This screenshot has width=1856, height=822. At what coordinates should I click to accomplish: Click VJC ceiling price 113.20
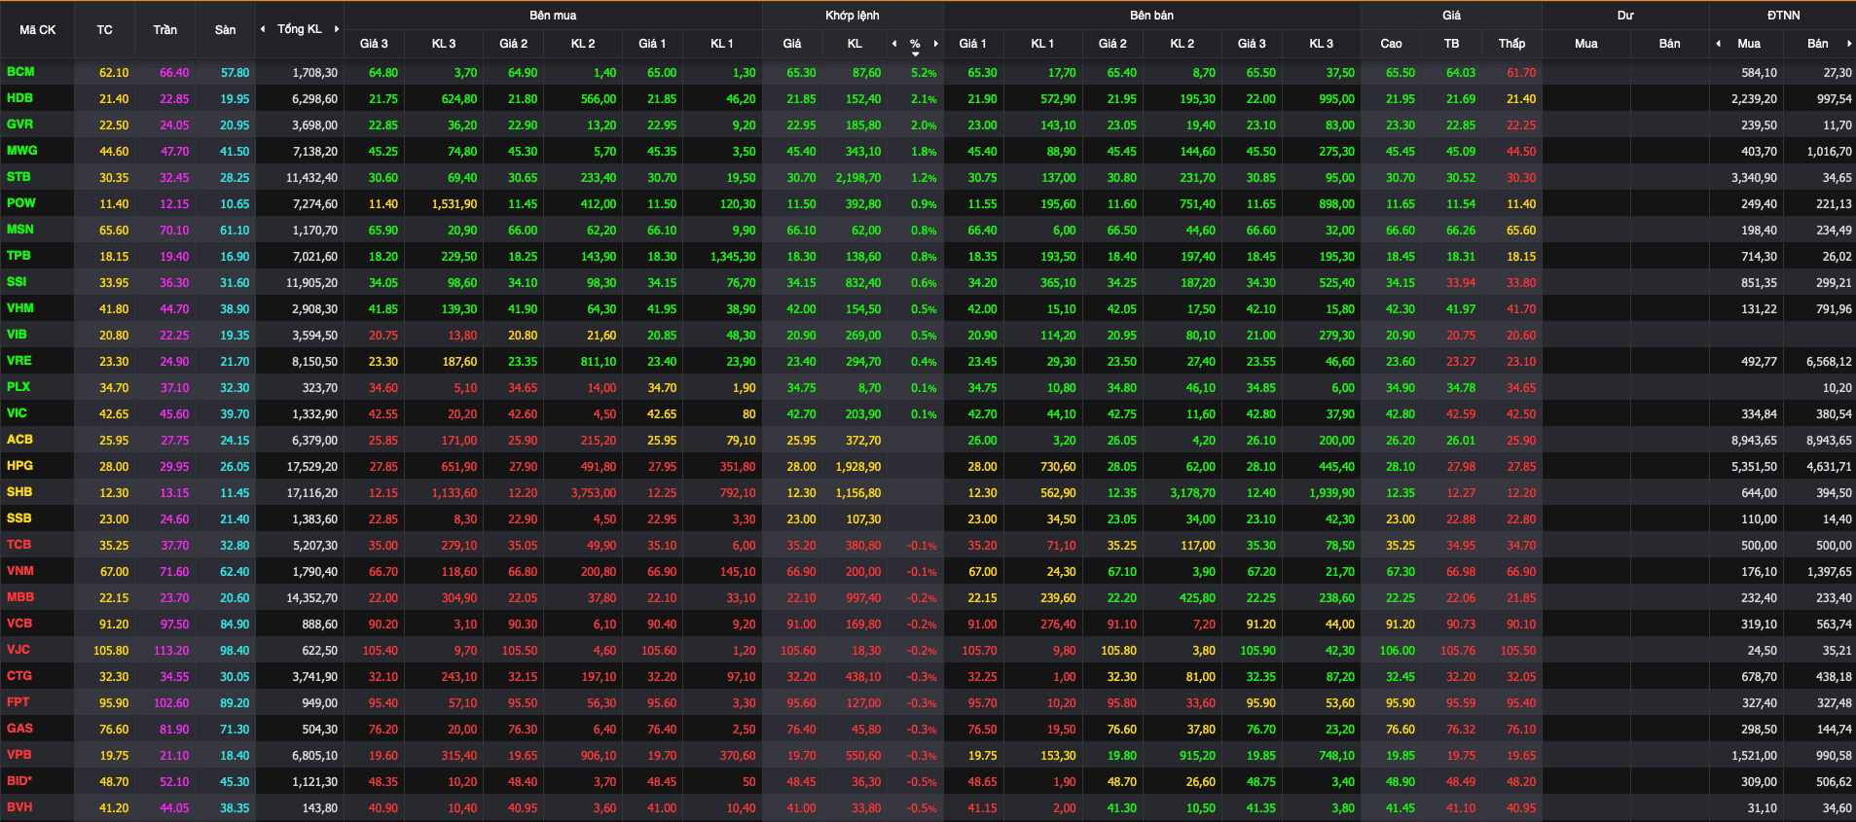click(171, 651)
